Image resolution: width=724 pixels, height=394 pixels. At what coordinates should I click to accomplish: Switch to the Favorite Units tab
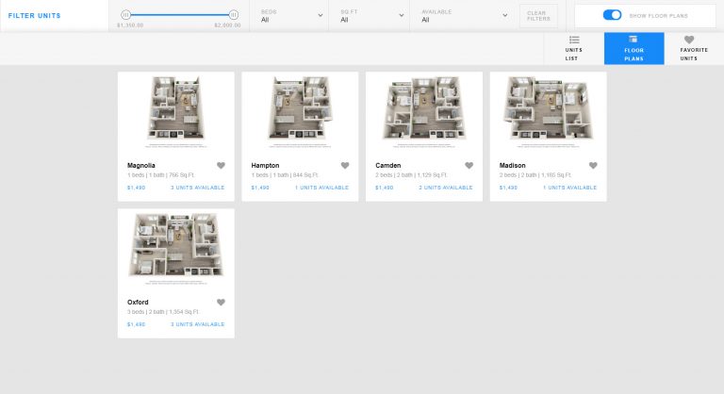694,48
